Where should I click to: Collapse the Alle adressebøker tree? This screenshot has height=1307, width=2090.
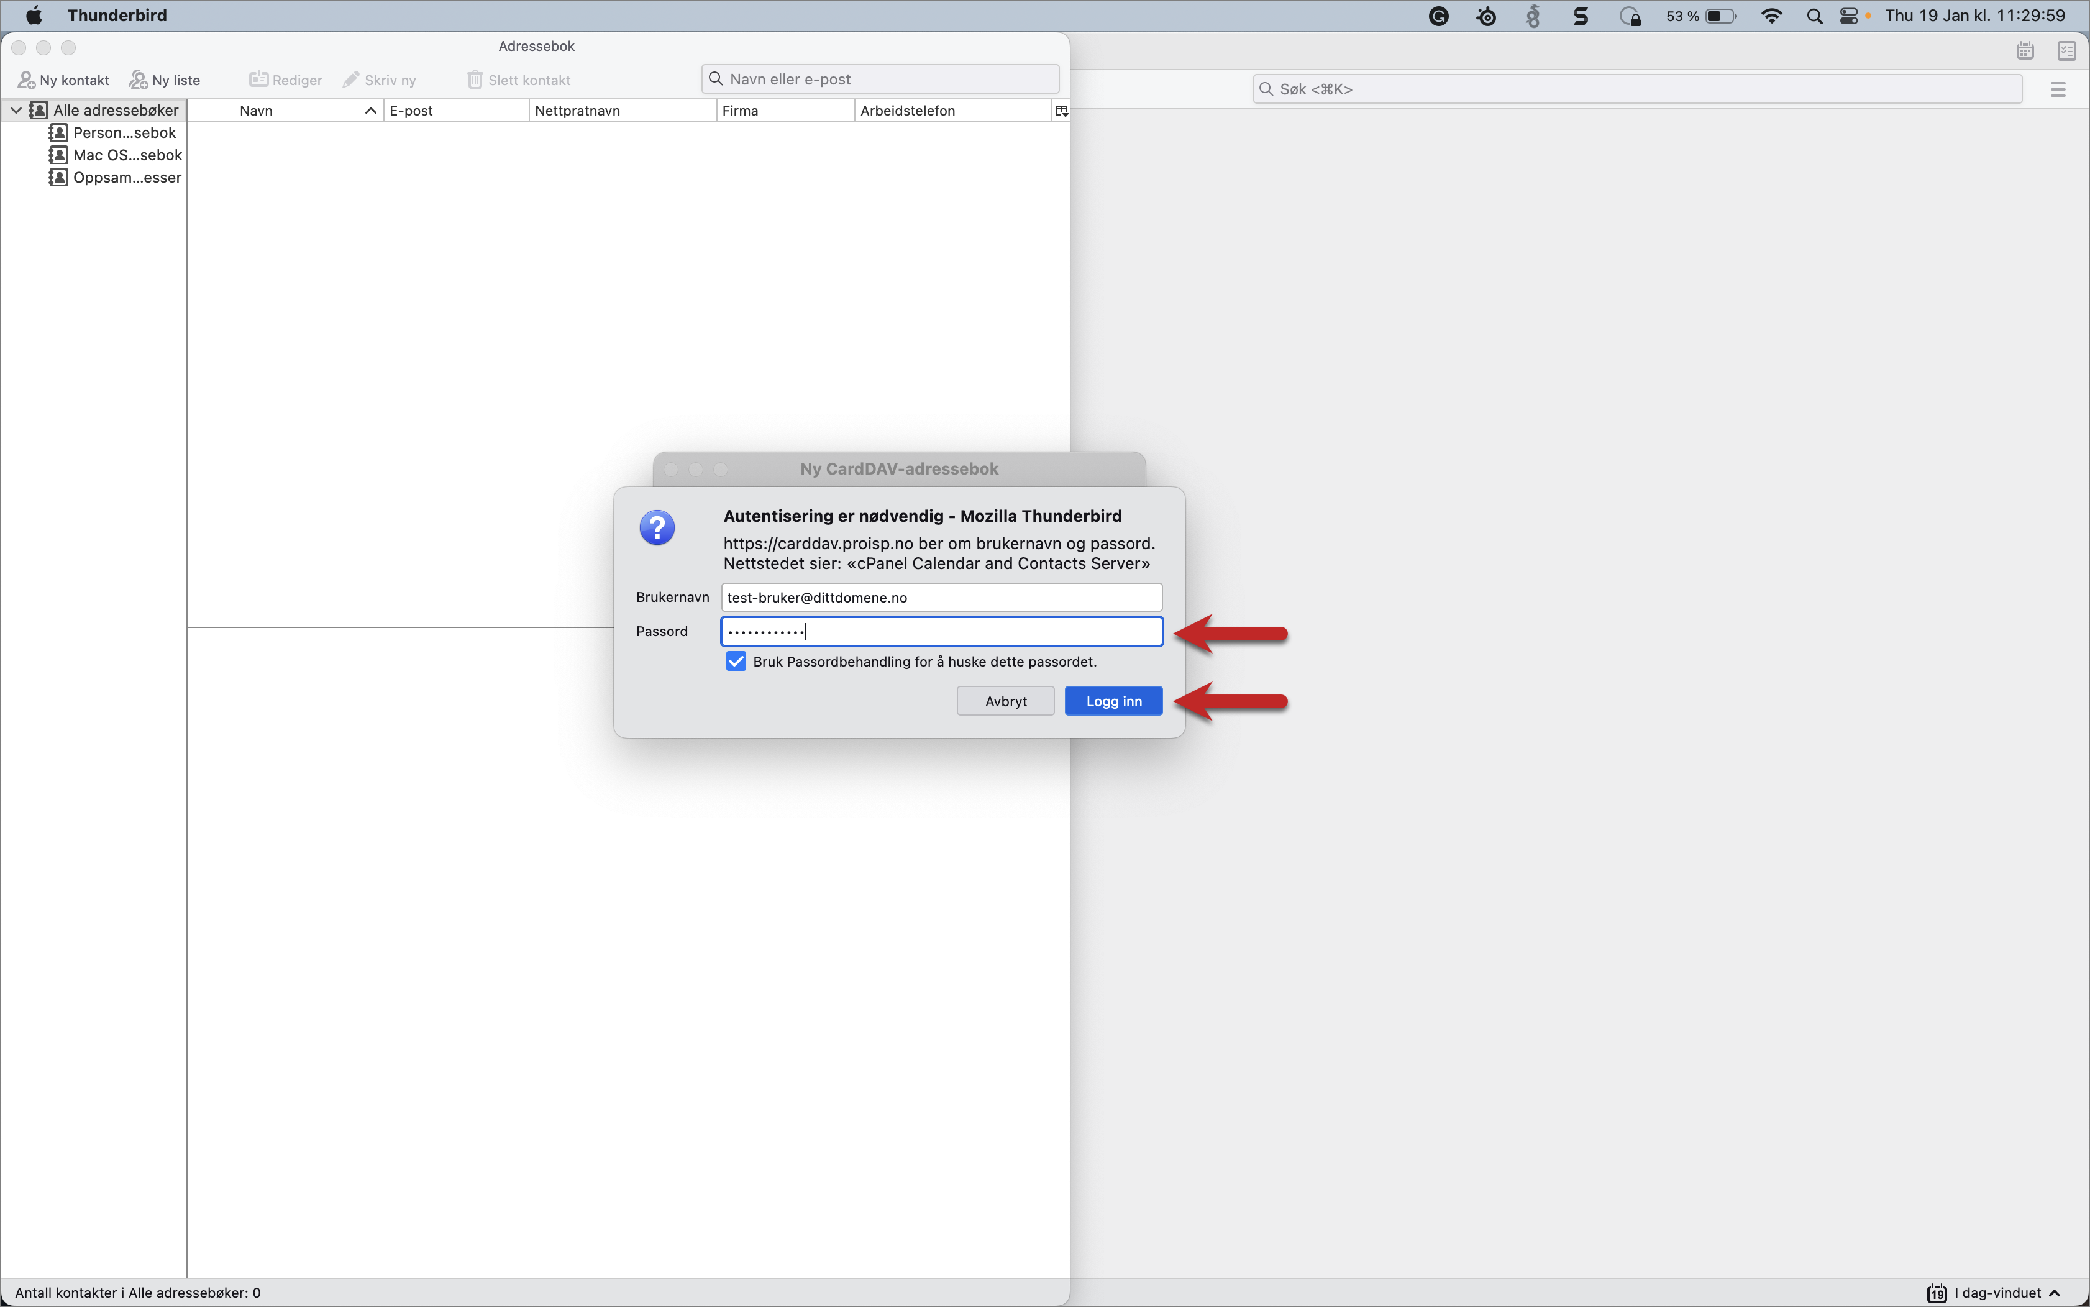point(16,110)
